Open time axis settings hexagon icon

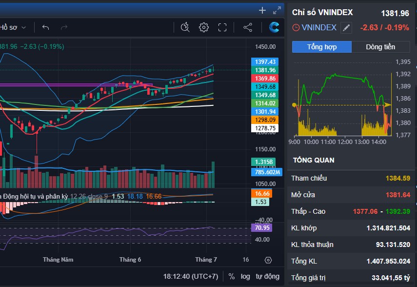pyautogui.click(x=268, y=260)
